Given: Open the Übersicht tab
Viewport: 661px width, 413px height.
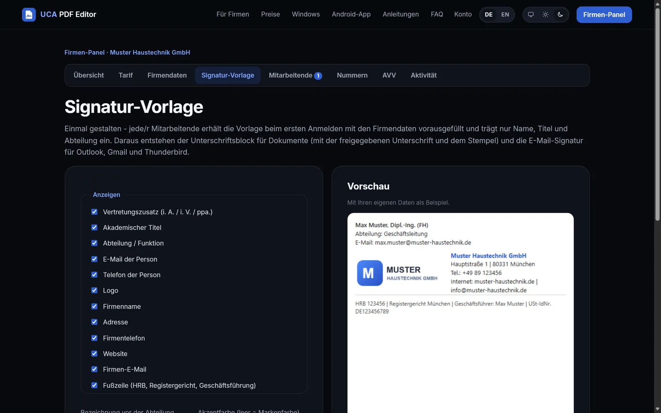Looking at the screenshot, I should point(89,75).
